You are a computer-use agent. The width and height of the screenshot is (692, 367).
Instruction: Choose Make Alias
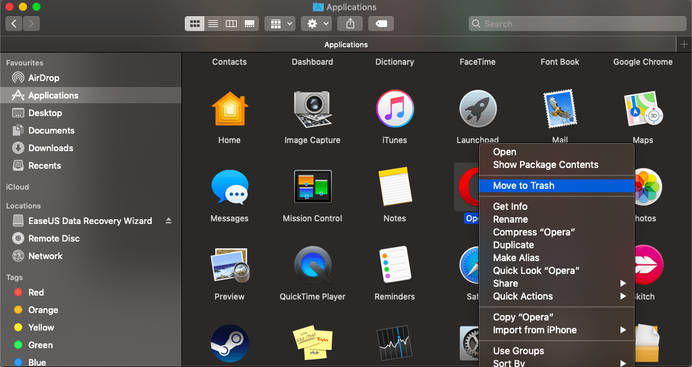pos(556,258)
